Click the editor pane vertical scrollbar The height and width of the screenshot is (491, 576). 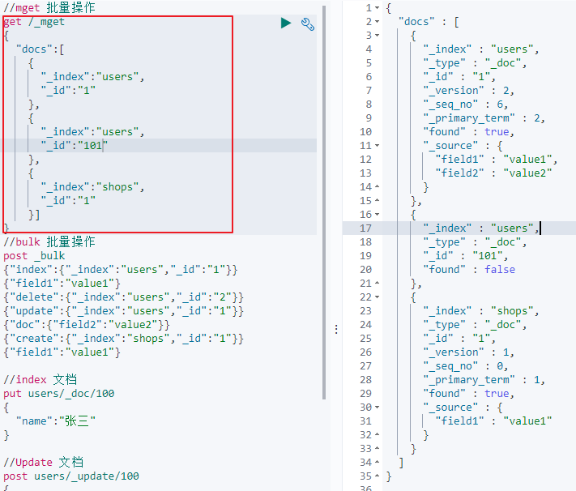[x=324, y=202]
